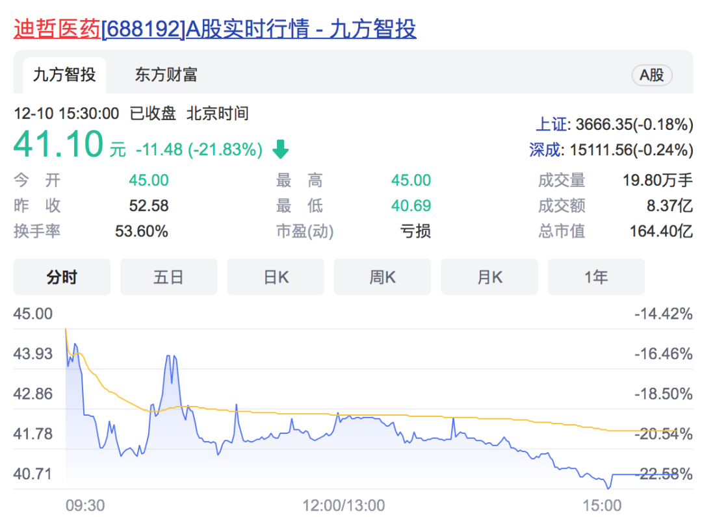
Task: Click the 最高 45.00 value
Action: tap(410, 180)
